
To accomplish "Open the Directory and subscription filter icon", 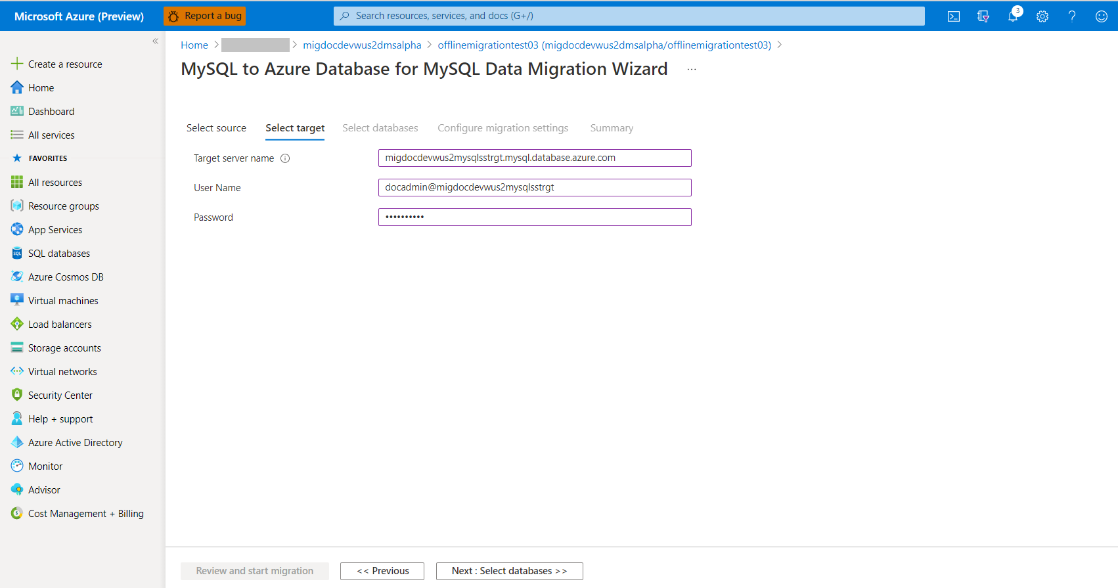I will pos(983,16).
